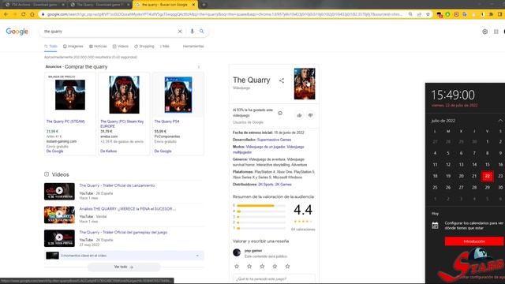Click 'Configurar los calendarios para ver dónde tienes que estar'
This screenshot has width=505, height=284.
(473, 226)
